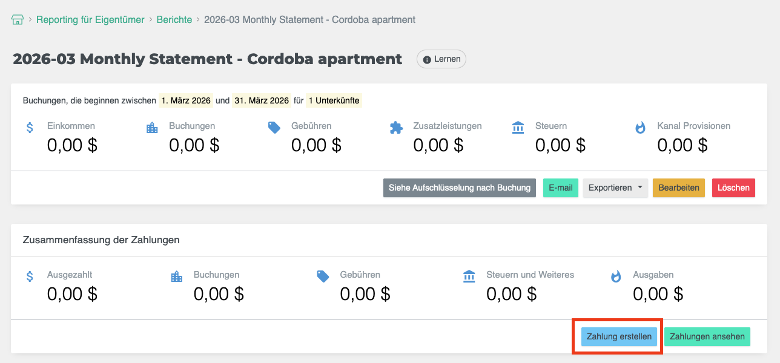Go to Reporting für Eigentümer breadcrumb

pyautogui.click(x=90, y=20)
